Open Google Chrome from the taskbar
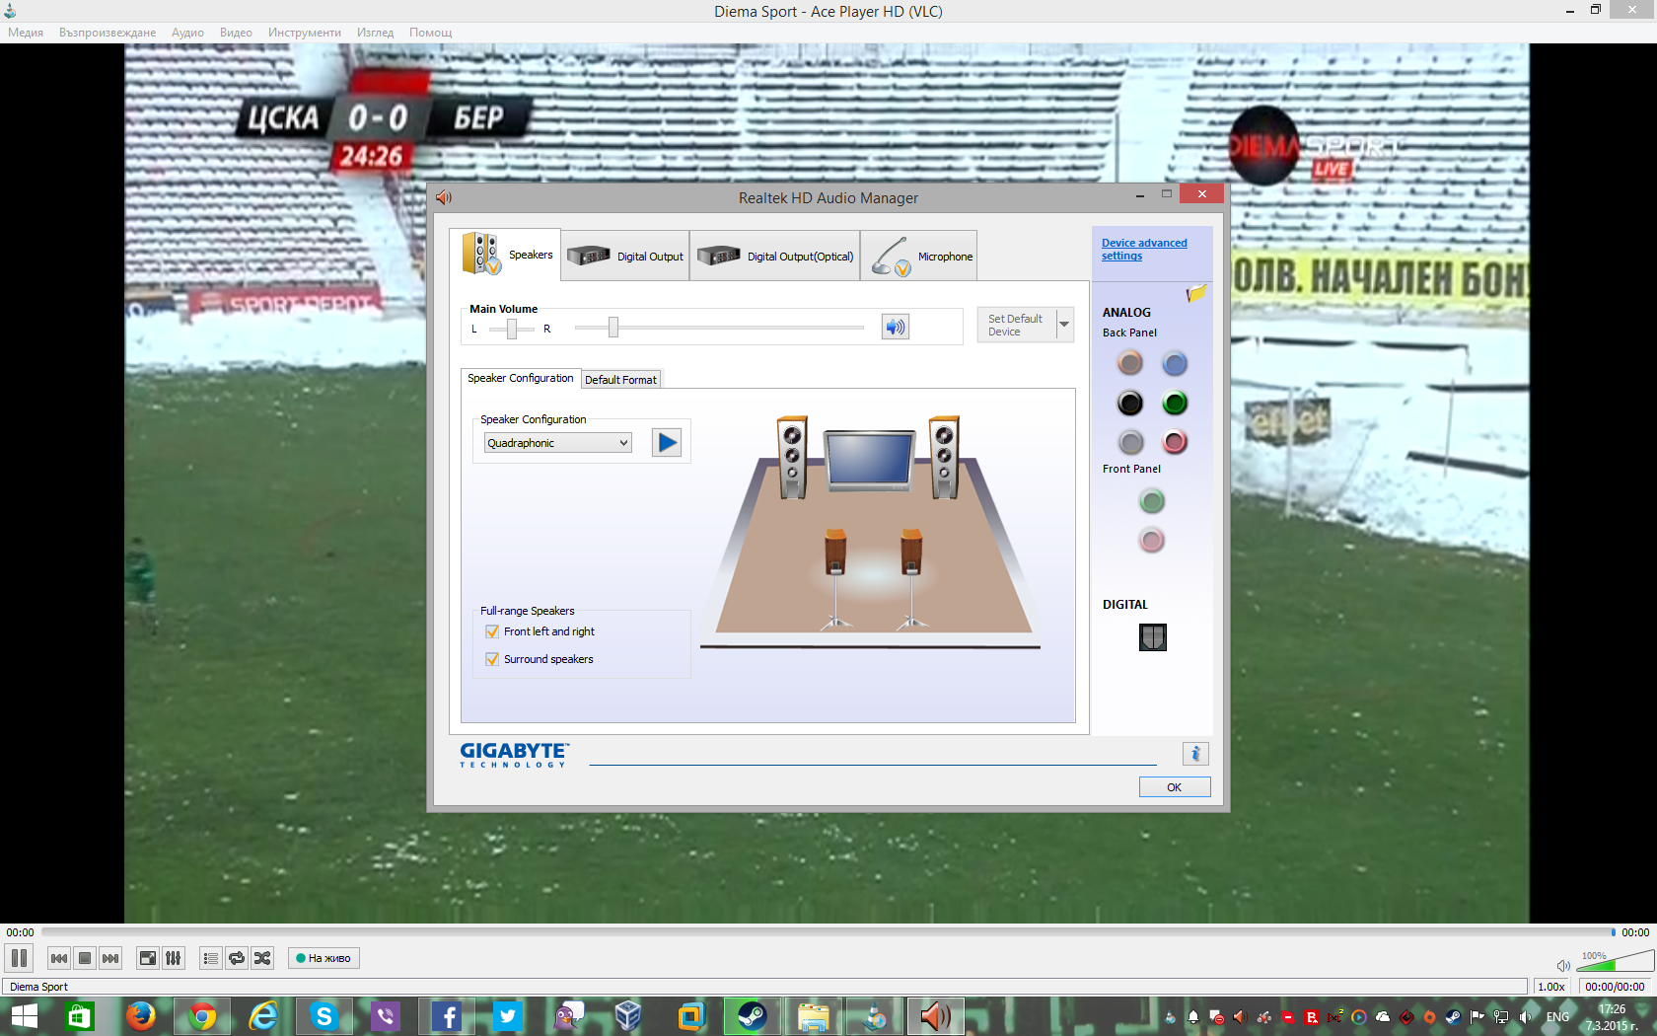The width and height of the screenshot is (1657, 1036). pos(202,1016)
